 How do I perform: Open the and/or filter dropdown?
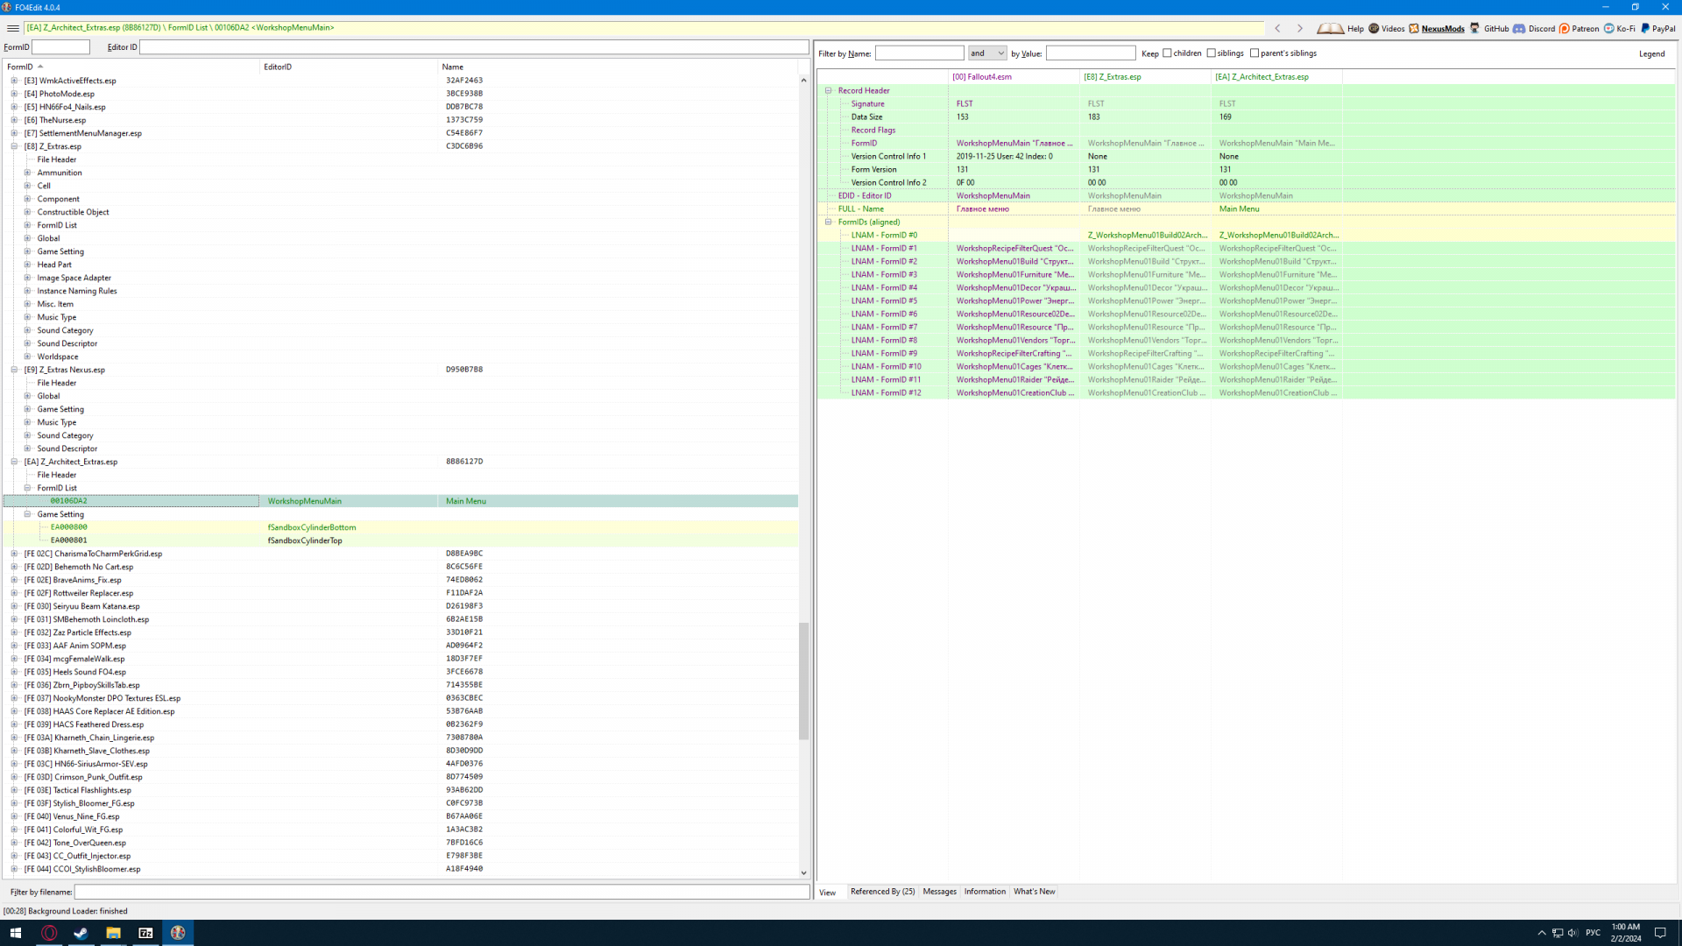pyautogui.click(x=987, y=53)
